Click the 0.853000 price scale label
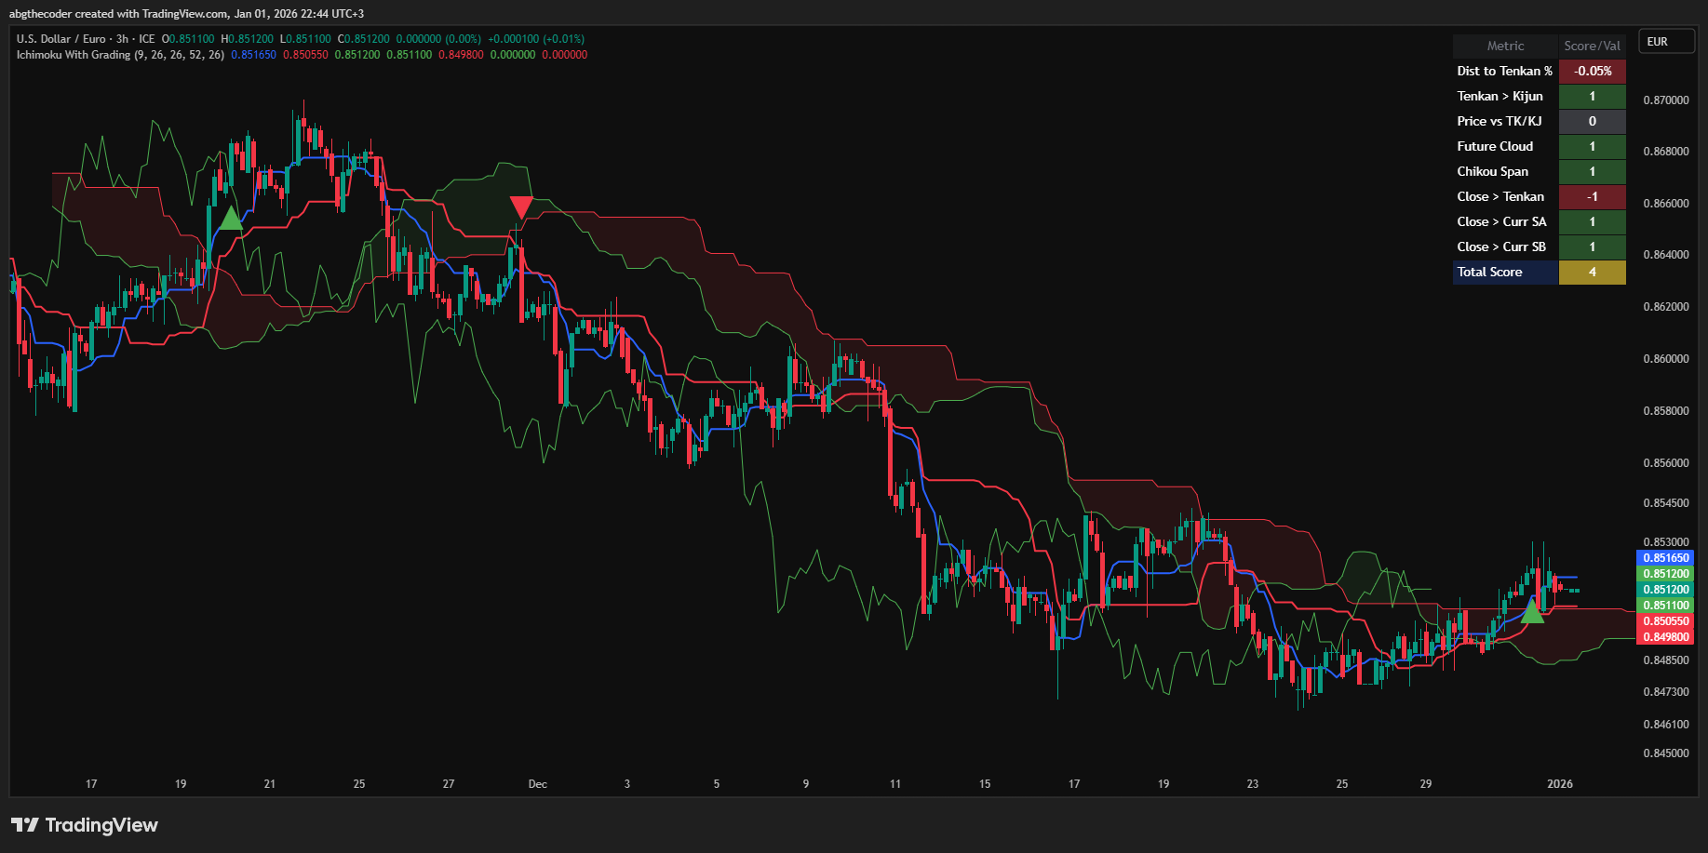Screen dimensions: 1708x853 (1666, 542)
